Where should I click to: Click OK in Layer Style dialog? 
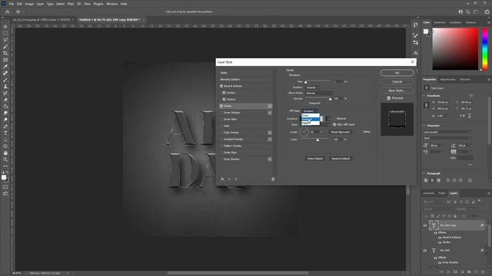tap(397, 73)
